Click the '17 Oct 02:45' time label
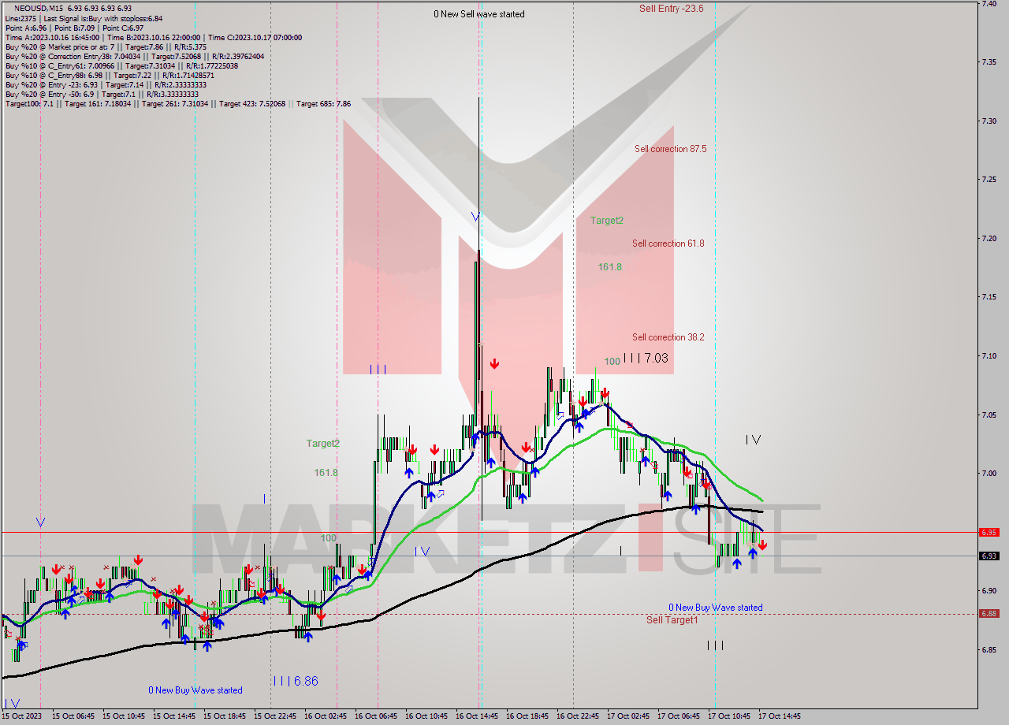Screen dimensions: 1009x725 pos(628,716)
